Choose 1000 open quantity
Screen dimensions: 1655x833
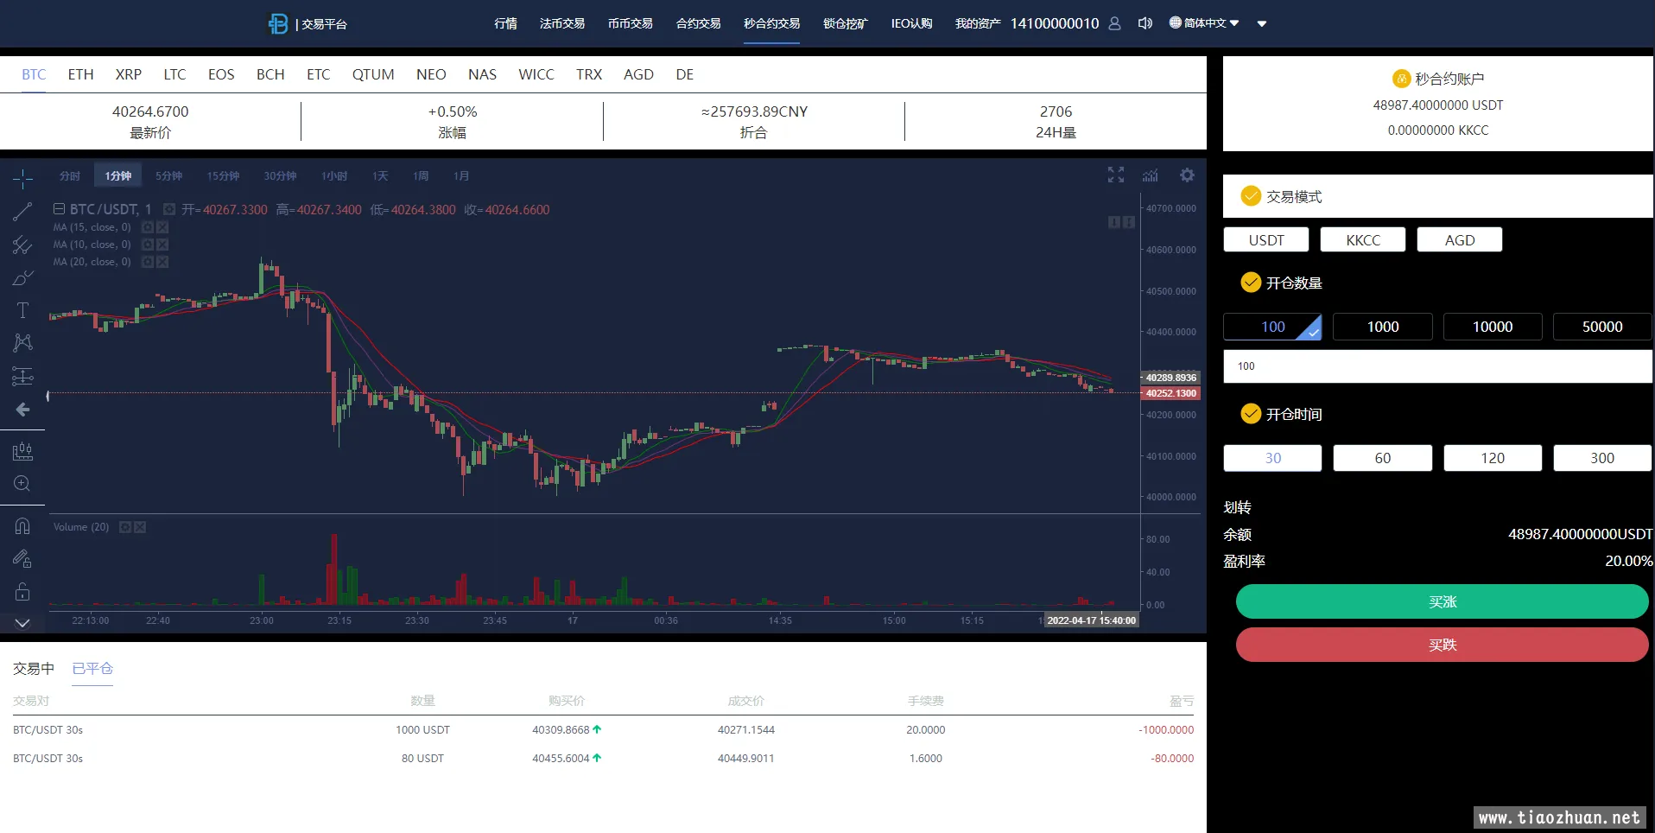tap(1383, 327)
